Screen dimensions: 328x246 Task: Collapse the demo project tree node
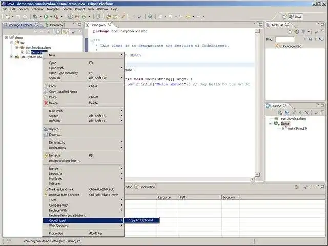click(6, 37)
